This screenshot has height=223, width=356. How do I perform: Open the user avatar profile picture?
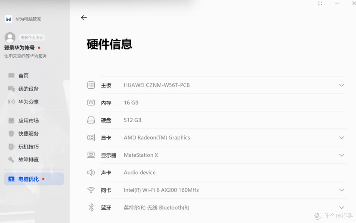pos(10,38)
